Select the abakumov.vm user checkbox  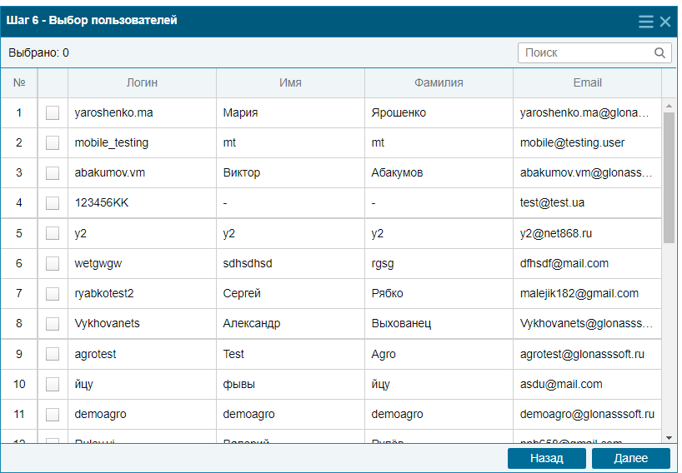coord(53,173)
